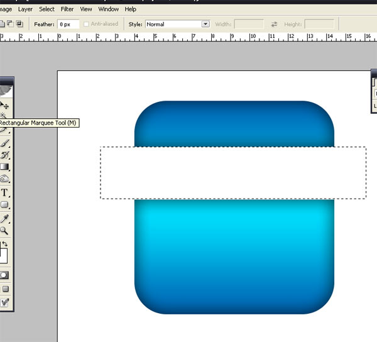377x342 pixels.
Task: Click the Feather input field
Action: (x=68, y=25)
